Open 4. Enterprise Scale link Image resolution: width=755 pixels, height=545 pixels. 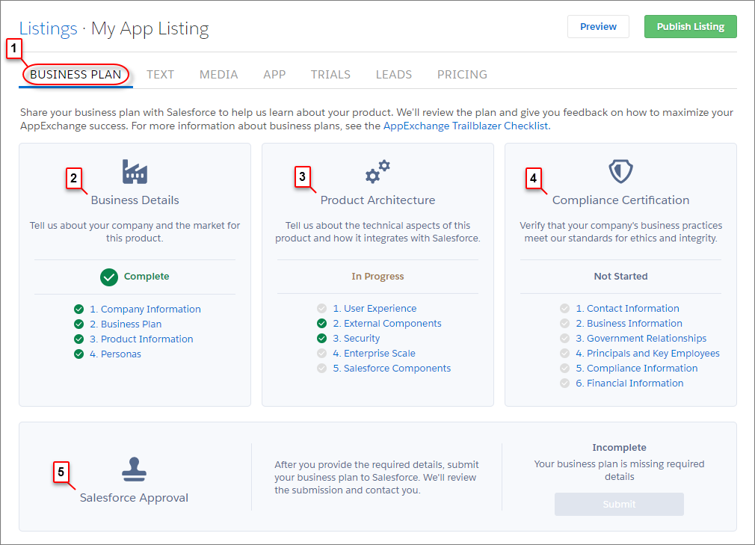pos(374,353)
